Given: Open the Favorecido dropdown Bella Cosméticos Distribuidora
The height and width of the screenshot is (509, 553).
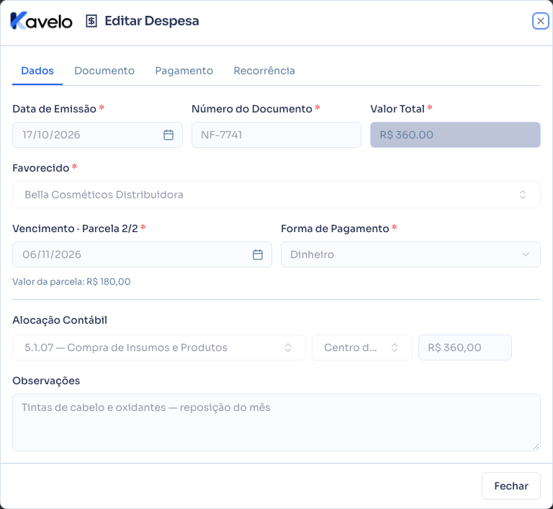Looking at the screenshot, I should pos(276,195).
